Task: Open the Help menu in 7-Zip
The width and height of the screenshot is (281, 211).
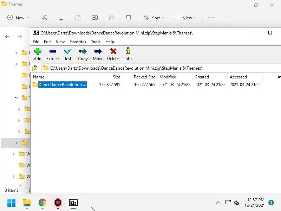Action: point(110,42)
